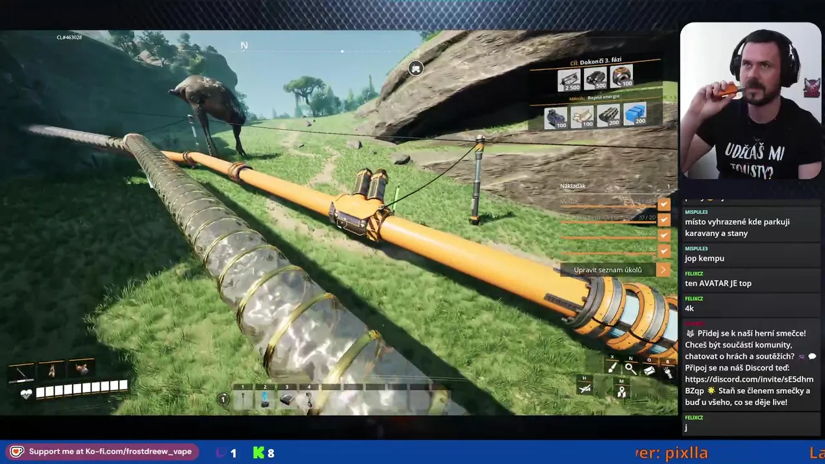Open the build block shortcut icon

(x=649, y=371)
